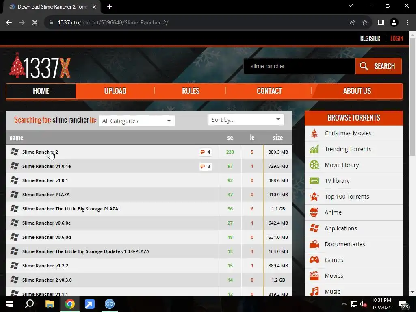
Task: Click the network tray icon
Action: pos(354,304)
